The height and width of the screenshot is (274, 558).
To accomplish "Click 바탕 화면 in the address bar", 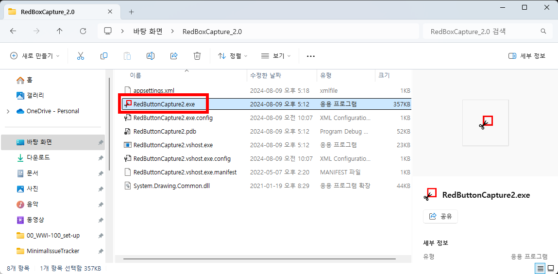I will (147, 31).
